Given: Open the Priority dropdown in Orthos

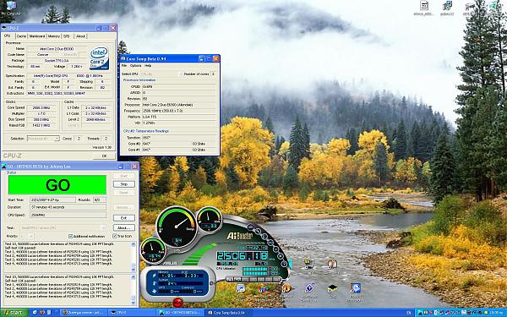Looking at the screenshot, I should pyautogui.click(x=26, y=236).
